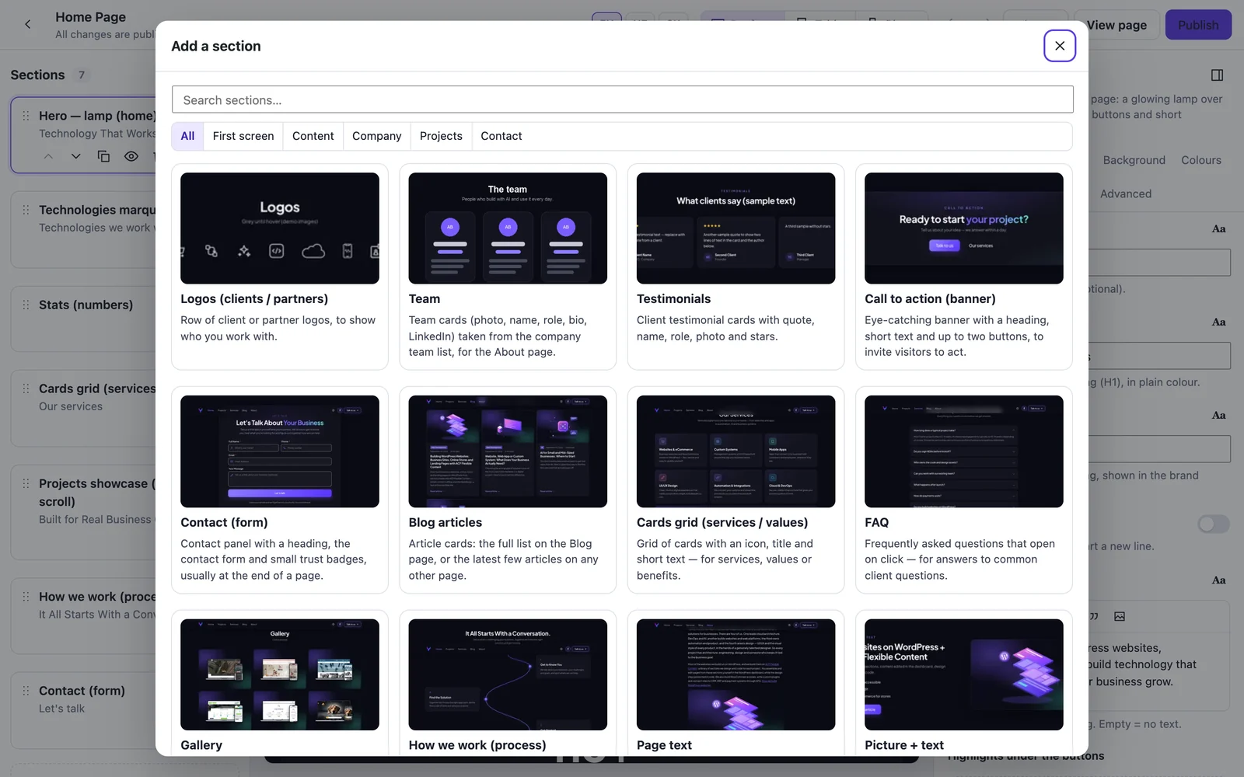Switch to the First screen filter tab
The width and height of the screenshot is (1244, 777).
tap(243, 136)
